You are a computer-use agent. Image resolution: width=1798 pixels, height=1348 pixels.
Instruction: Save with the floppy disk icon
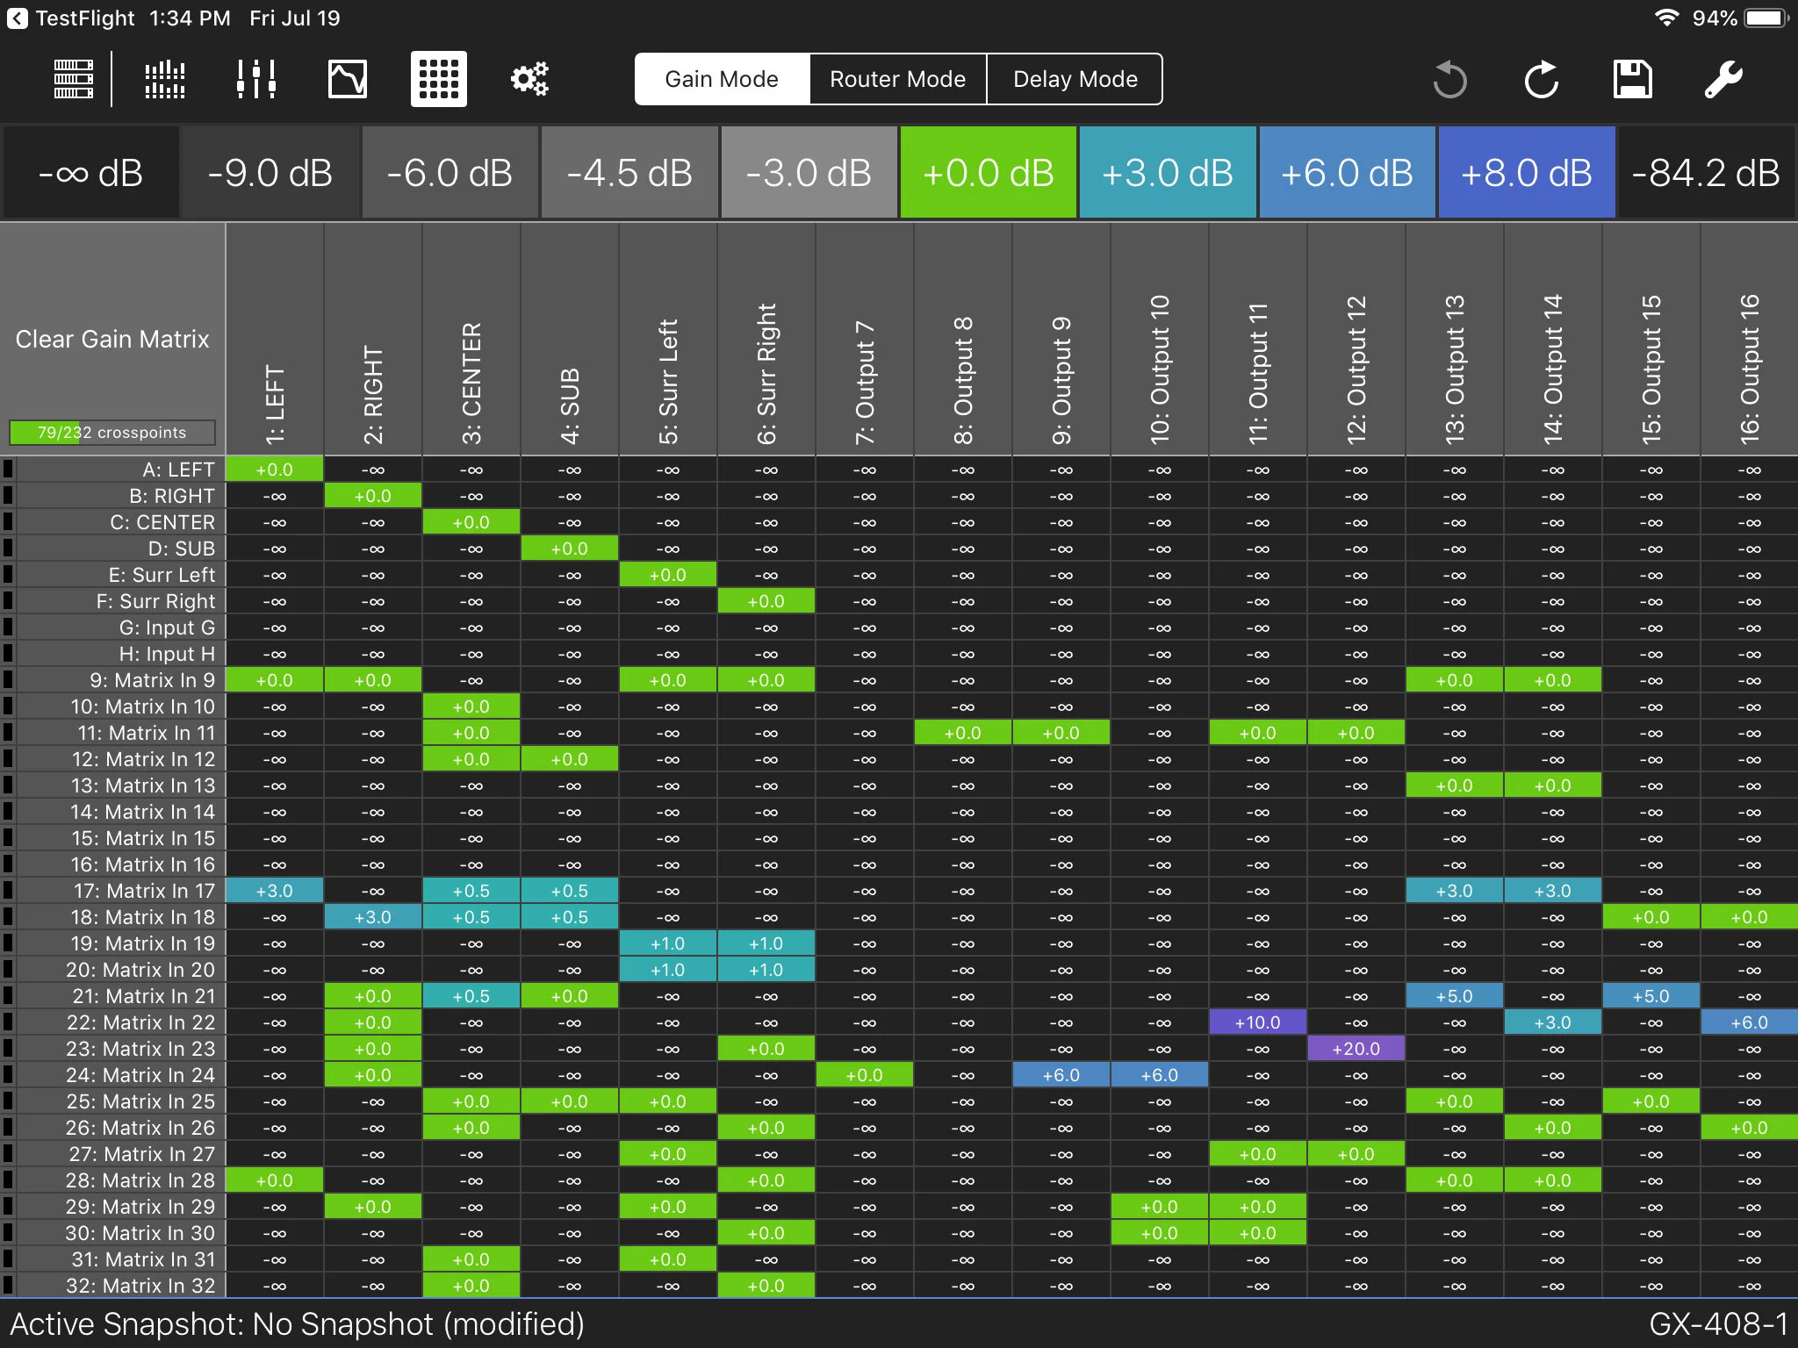point(1632,80)
